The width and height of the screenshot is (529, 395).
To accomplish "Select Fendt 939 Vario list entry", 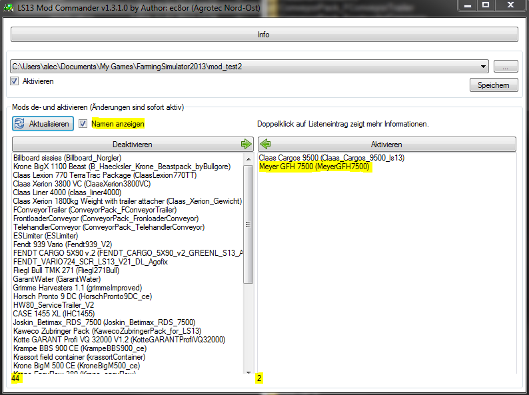I will [63, 244].
